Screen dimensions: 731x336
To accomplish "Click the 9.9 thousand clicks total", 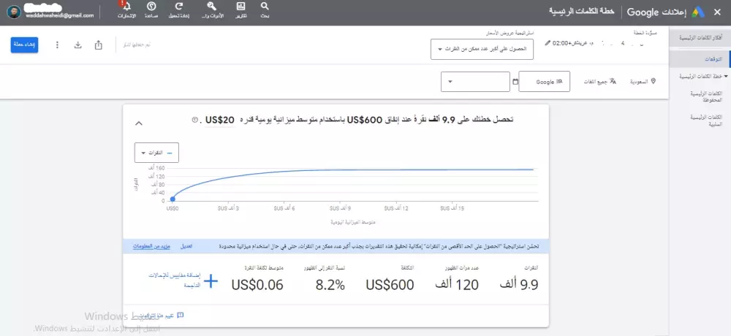I will pyautogui.click(x=518, y=284).
